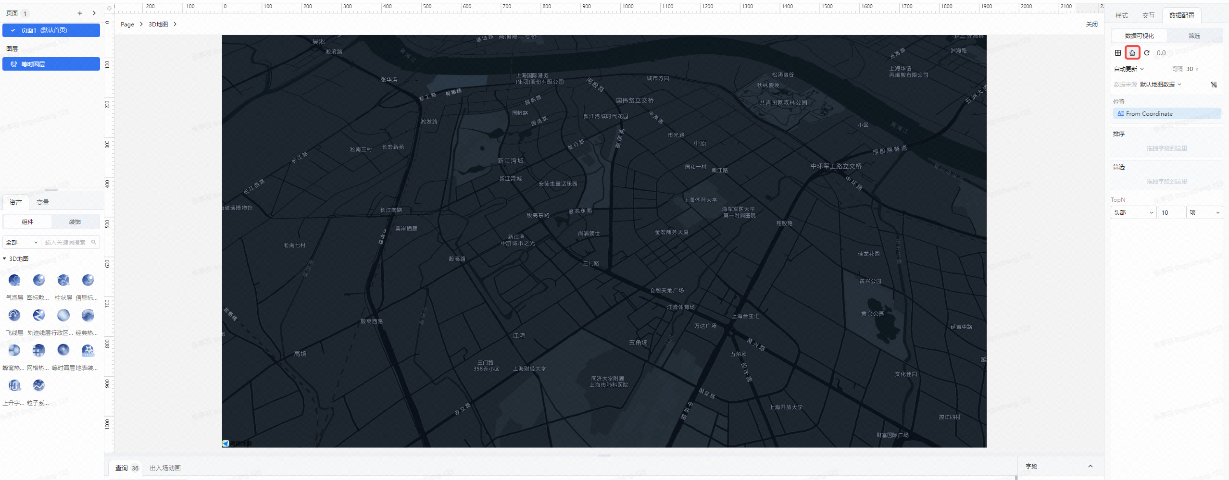Click 关闭 to close the 3D map editor

point(1092,25)
